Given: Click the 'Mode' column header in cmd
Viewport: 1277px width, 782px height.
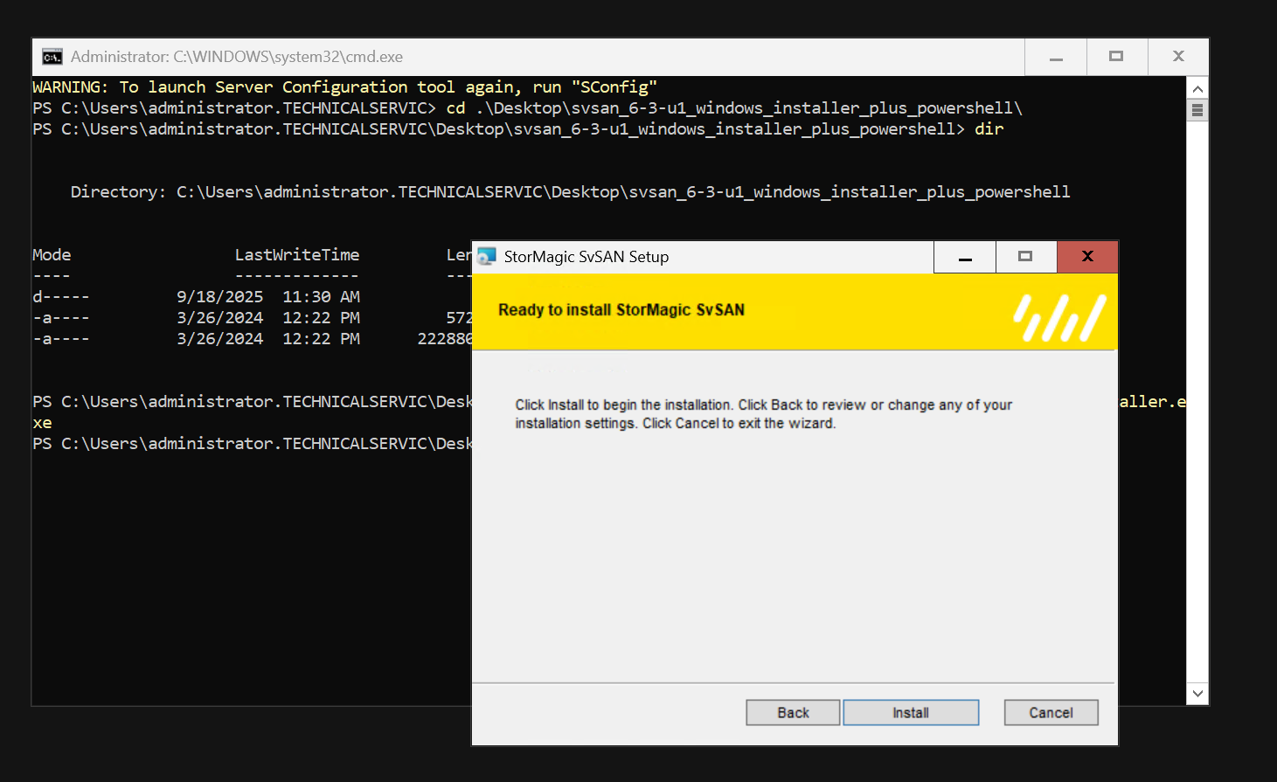Looking at the screenshot, I should point(52,255).
